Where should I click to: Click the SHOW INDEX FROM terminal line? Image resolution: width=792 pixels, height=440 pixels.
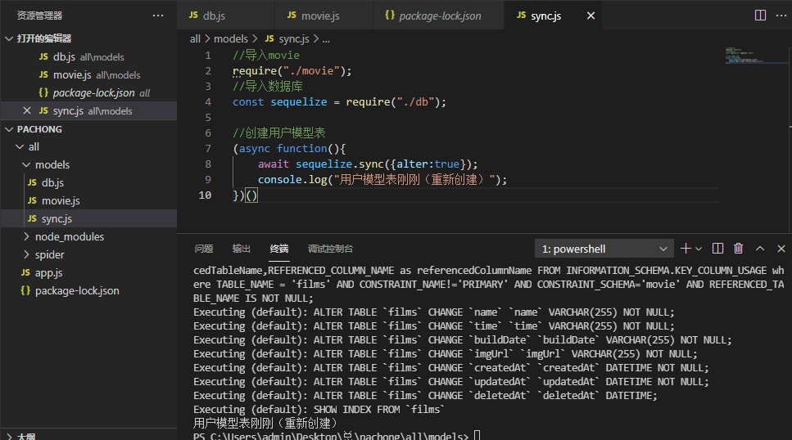point(319,410)
